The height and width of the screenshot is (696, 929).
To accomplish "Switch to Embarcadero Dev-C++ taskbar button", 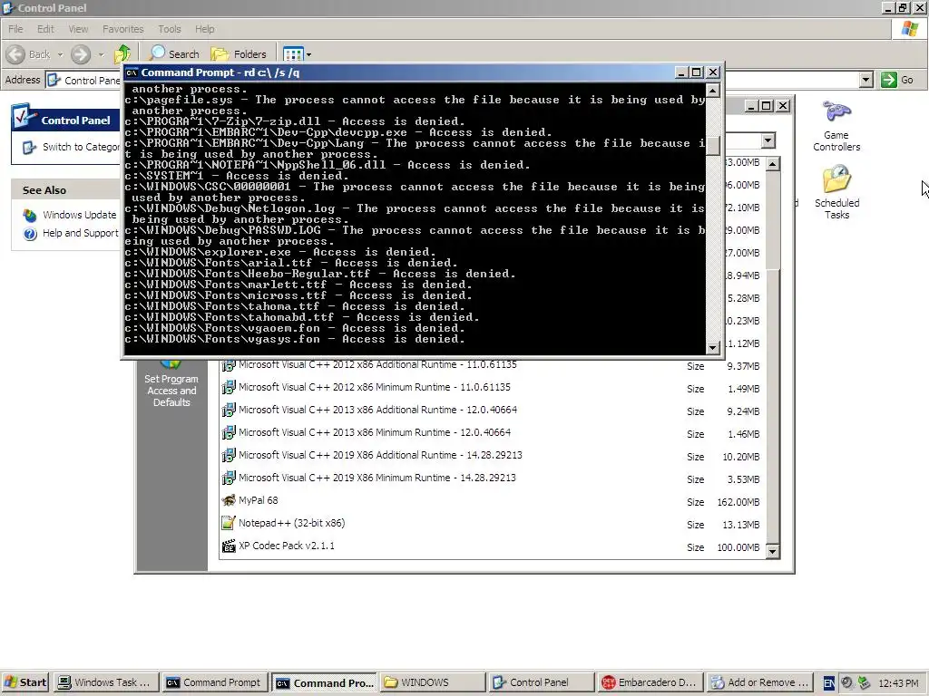I will coord(650,682).
